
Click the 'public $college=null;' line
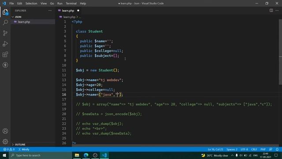pyautogui.click(x=102, y=51)
